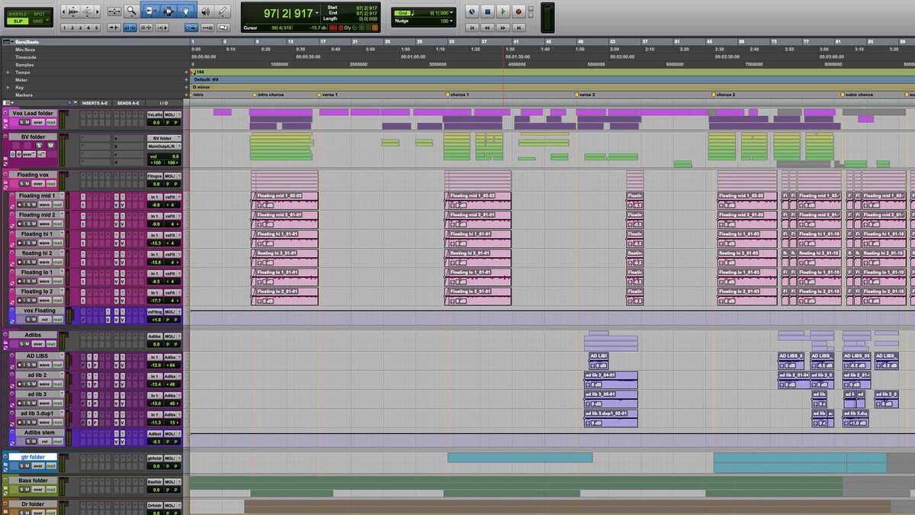Click the wave view button on ad lib 2

point(44,385)
